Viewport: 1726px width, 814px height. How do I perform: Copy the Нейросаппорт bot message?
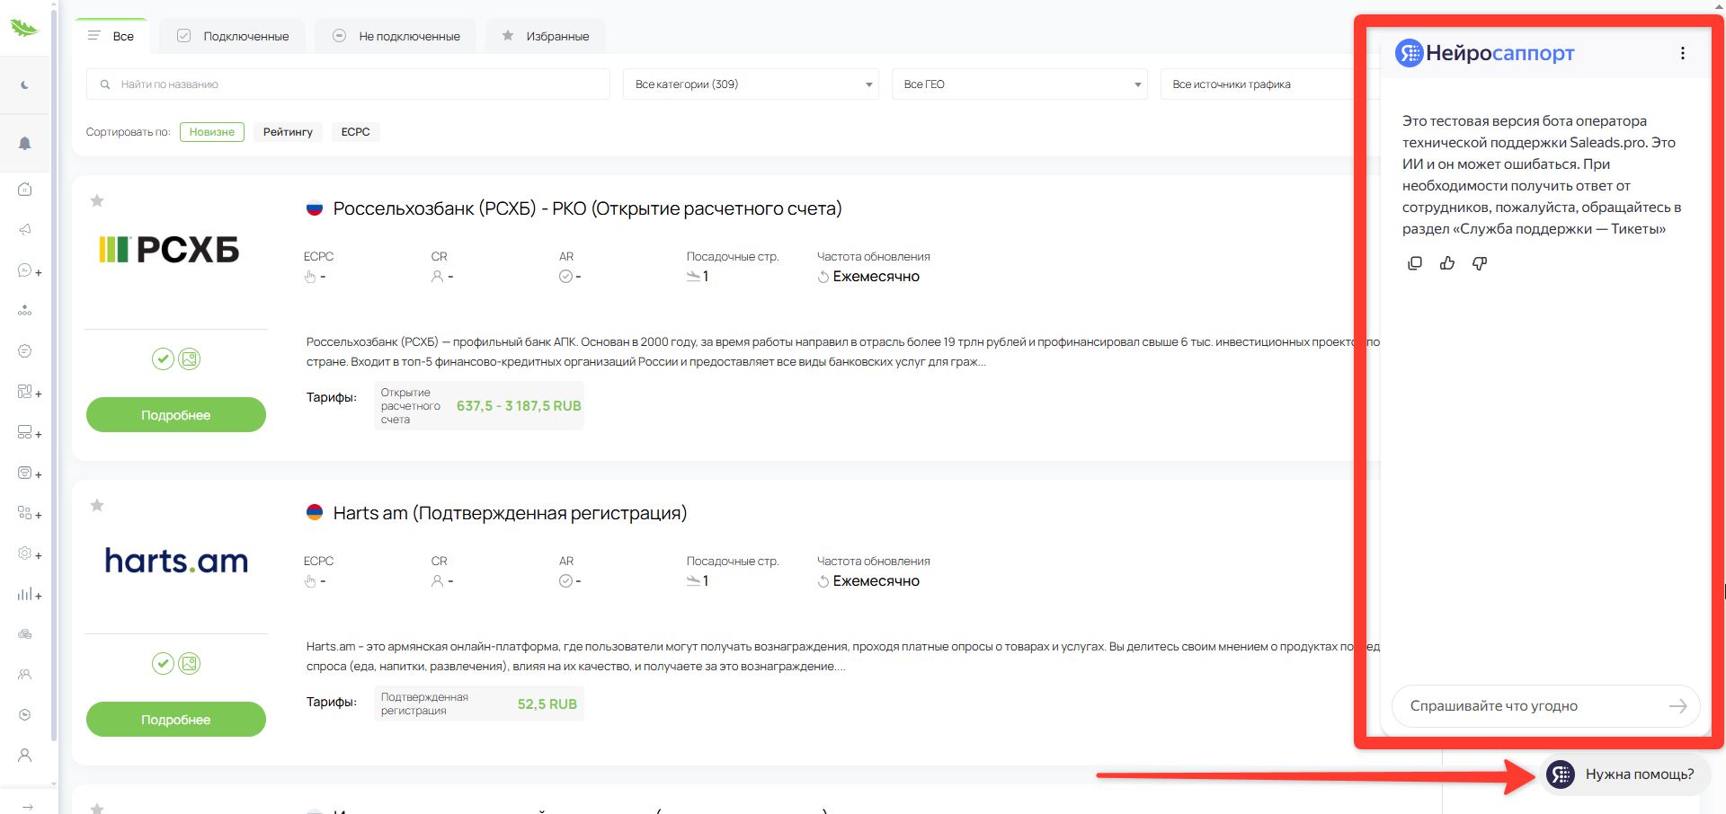click(1415, 263)
